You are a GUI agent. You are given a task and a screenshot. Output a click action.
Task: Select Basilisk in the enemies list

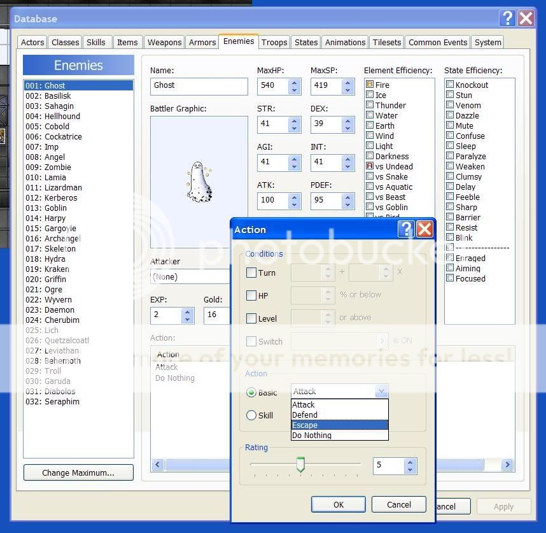[x=58, y=96]
